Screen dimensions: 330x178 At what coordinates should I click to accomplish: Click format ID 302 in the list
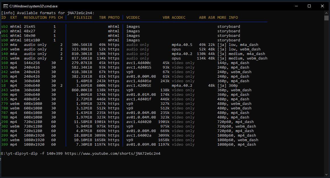pos(5,126)
